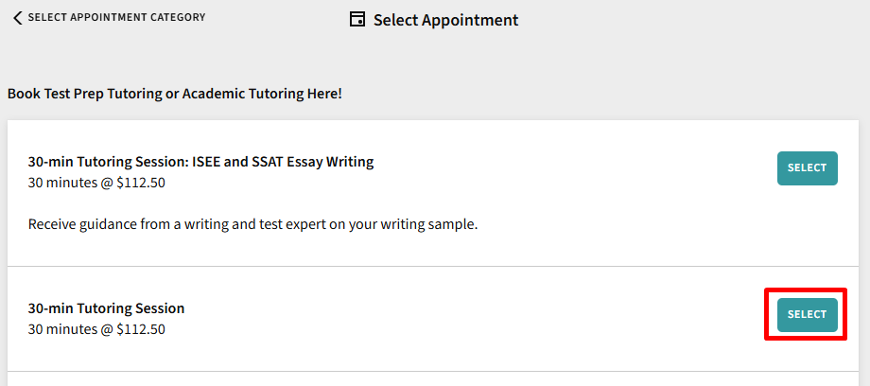This screenshot has width=870, height=386.
Task: Click the '$112.50' price of the plain Tutoring Session
Action: point(141,329)
